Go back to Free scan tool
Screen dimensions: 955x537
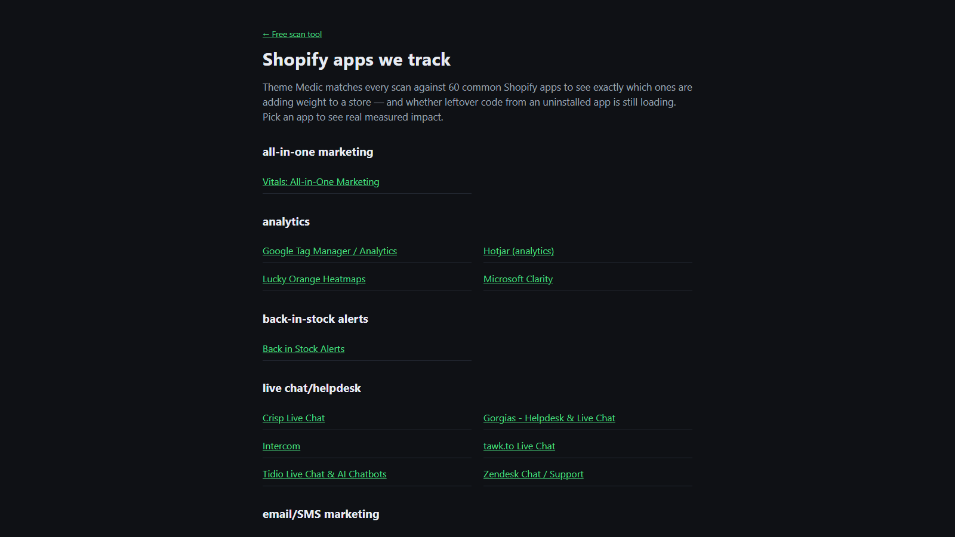tap(292, 35)
